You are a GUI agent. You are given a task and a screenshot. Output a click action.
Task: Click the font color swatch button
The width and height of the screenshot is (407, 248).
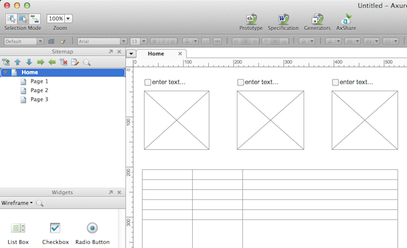(x=187, y=41)
